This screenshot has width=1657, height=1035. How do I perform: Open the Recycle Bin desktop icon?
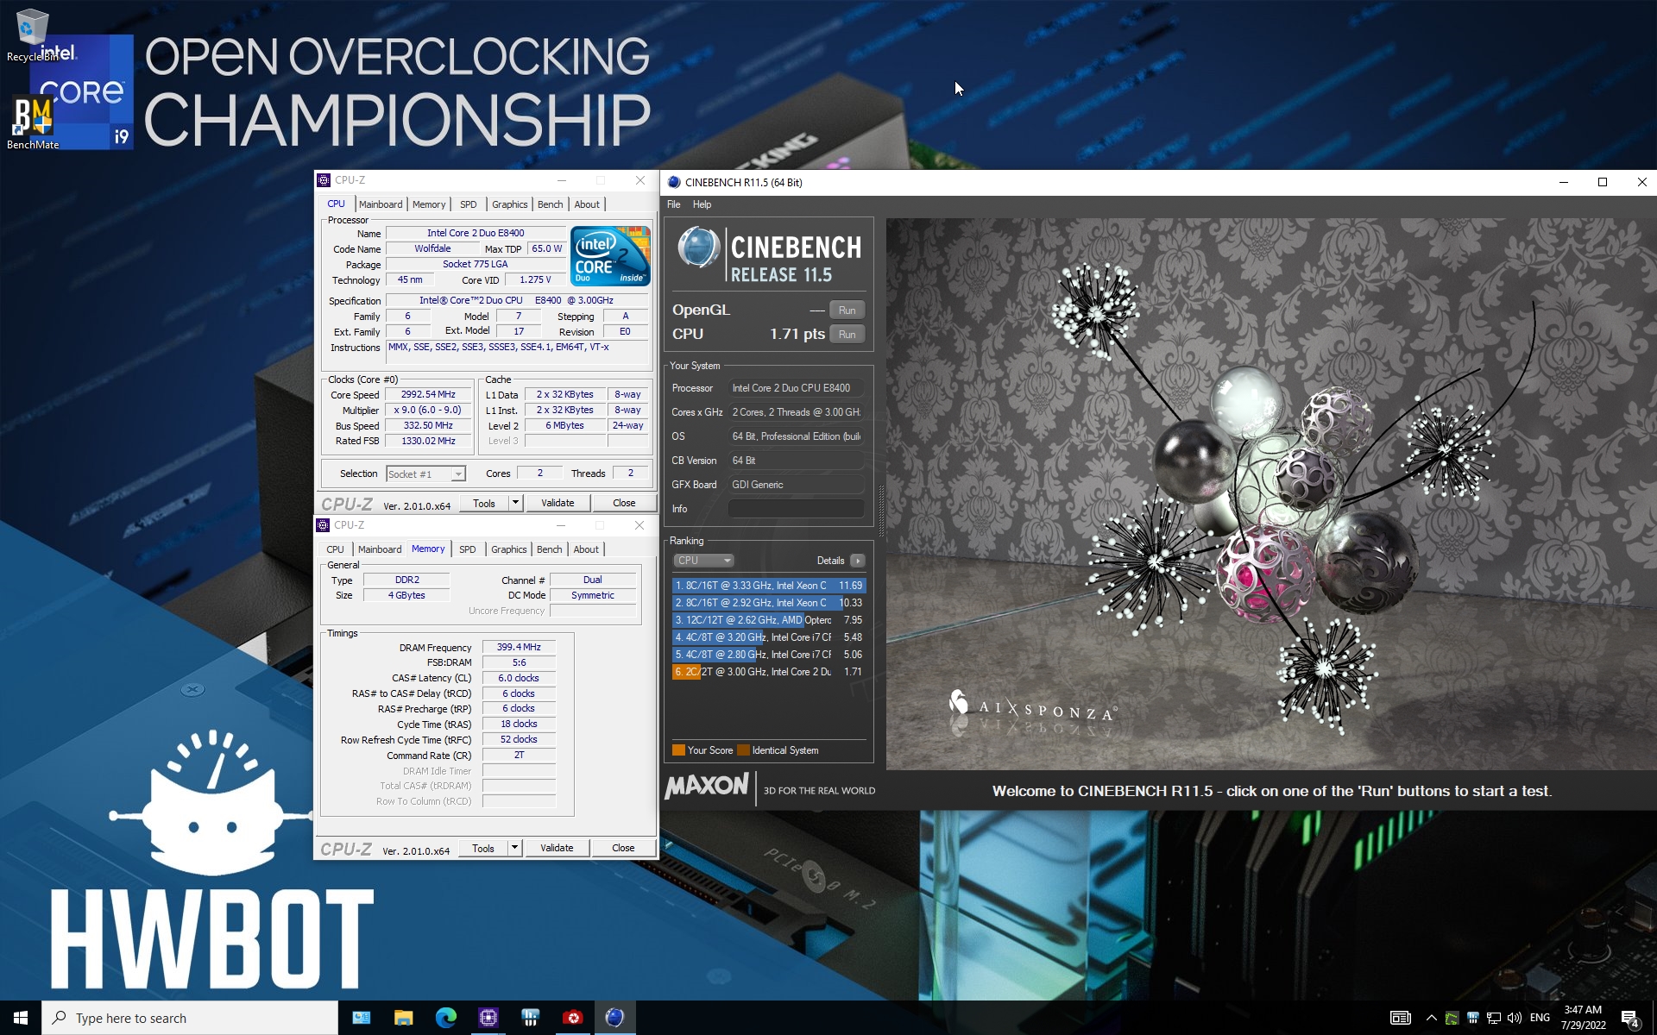click(x=33, y=34)
